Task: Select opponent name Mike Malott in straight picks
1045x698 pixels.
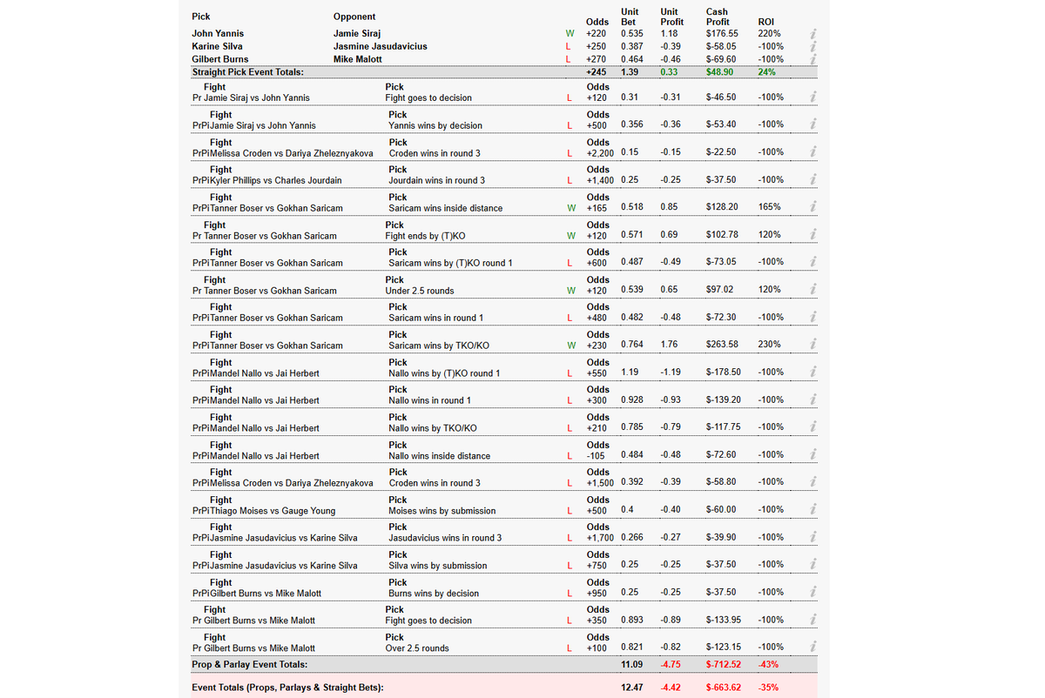Action: pyautogui.click(x=357, y=60)
